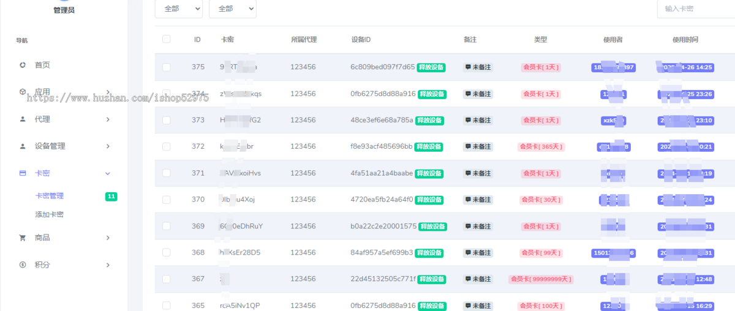Click the 未备注 comment badge in row 370
735x311 pixels.
(x=478, y=200)
